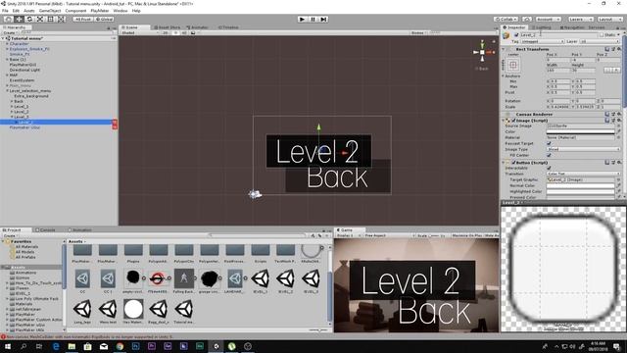
Task: Toggle the Pivot/Center handle position button
Action: tap(82, 19)
